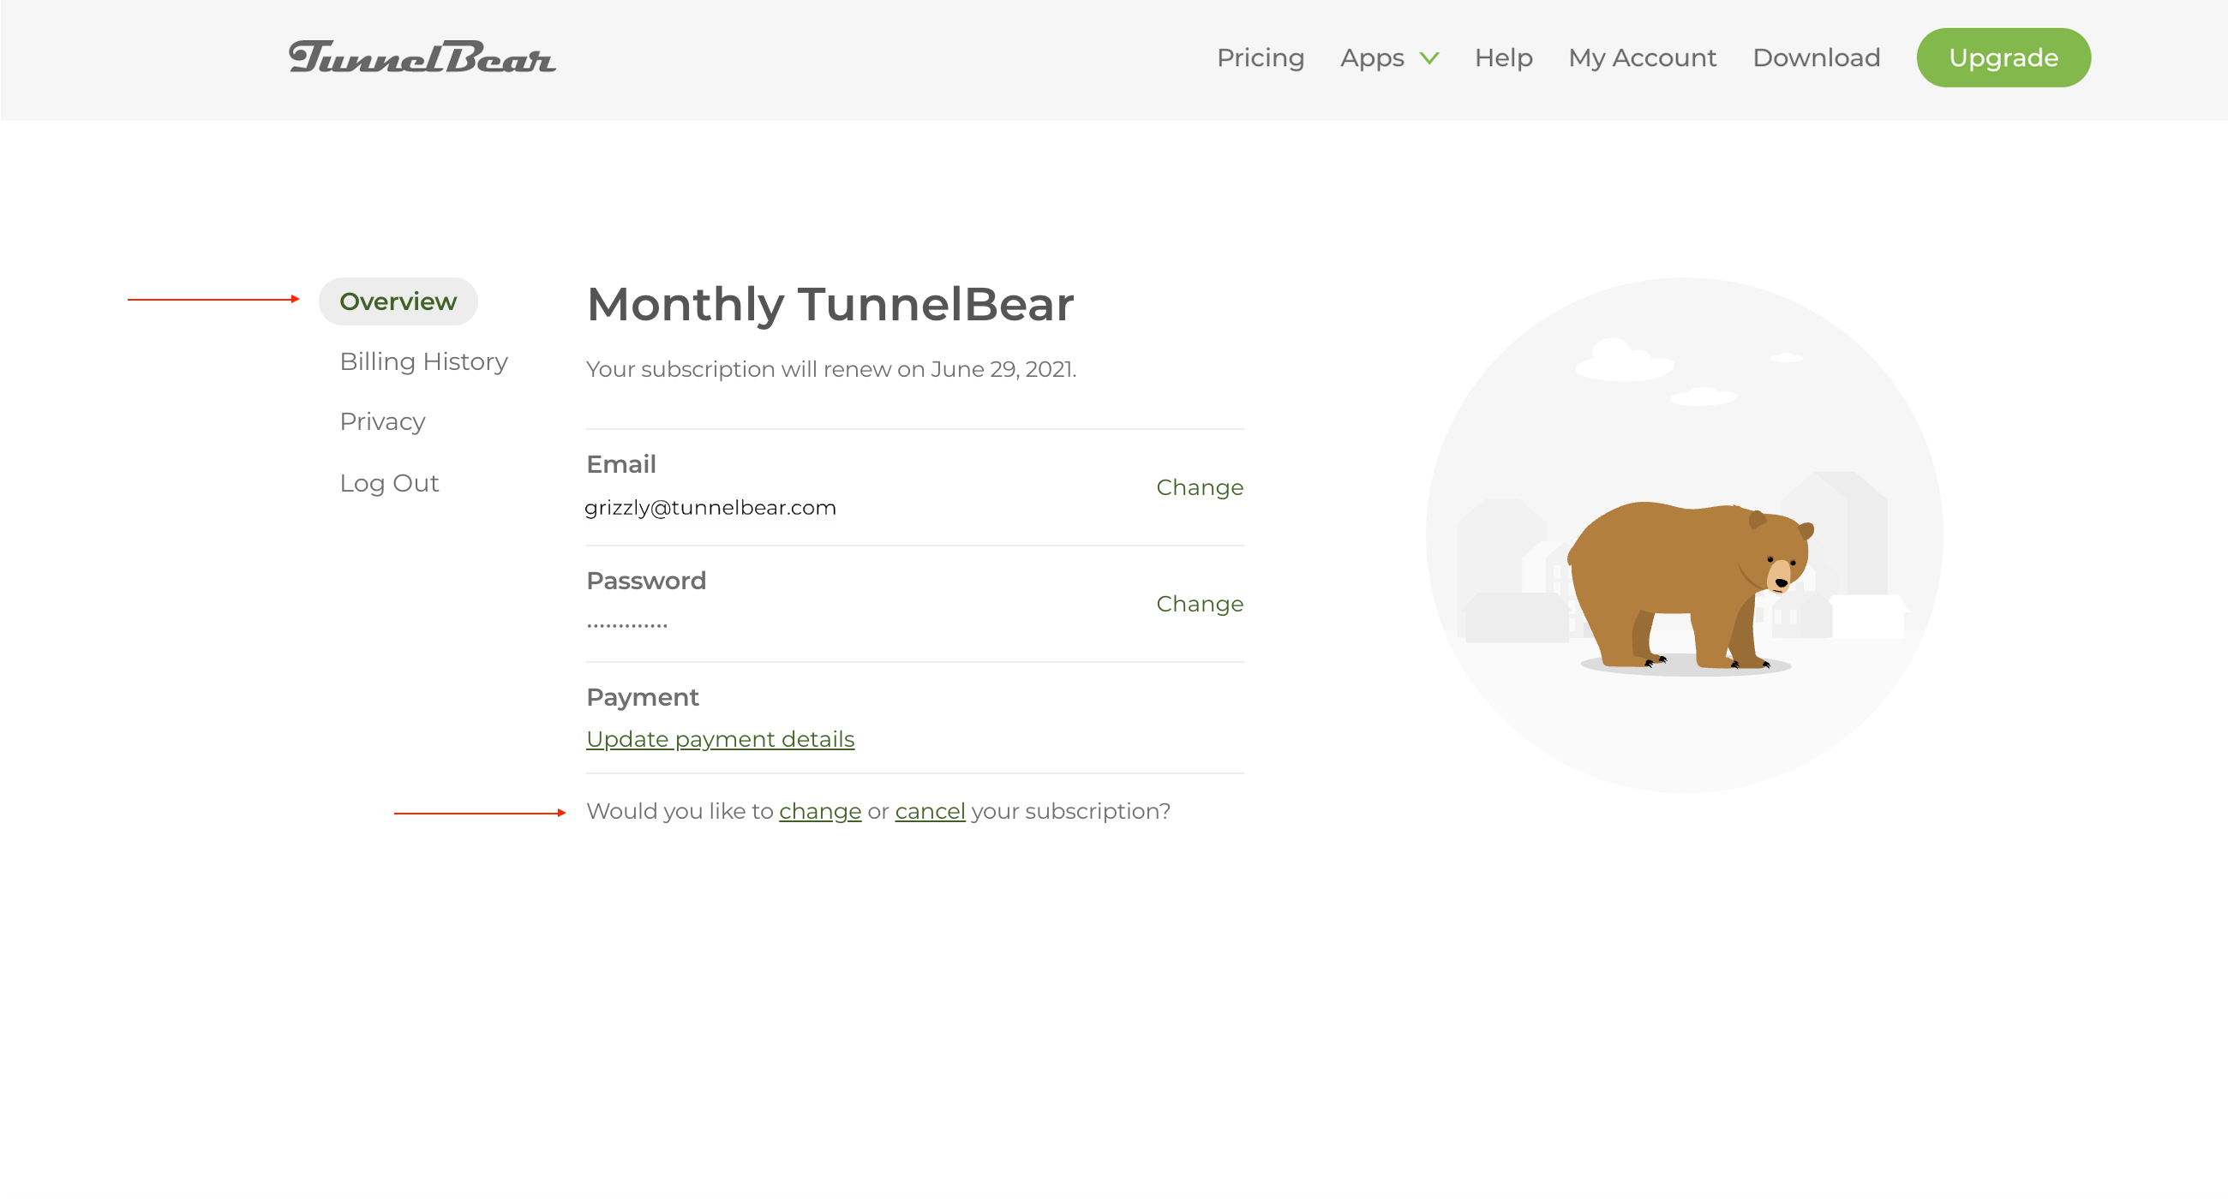Click the TunnelBear logo
This screenshot has width=2228, height=1199.
[x=422, y=57]
